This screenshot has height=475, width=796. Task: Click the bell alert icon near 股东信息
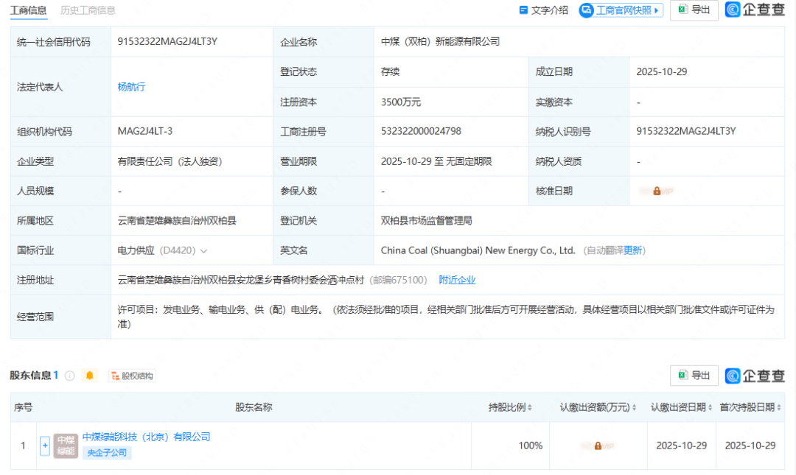point(90,376)
